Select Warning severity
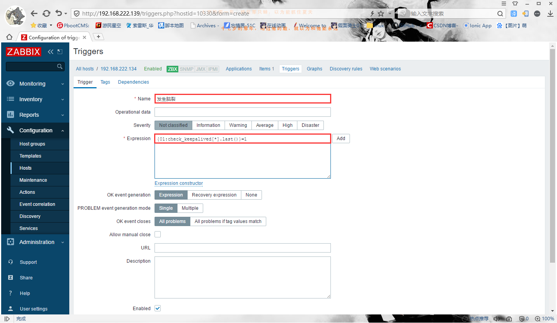Screen dimensions: 557x323 (x=238, y=125)
